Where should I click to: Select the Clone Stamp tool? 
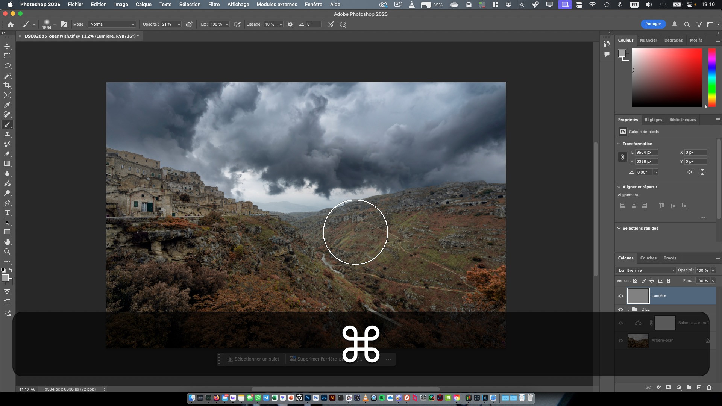(7, 134)
